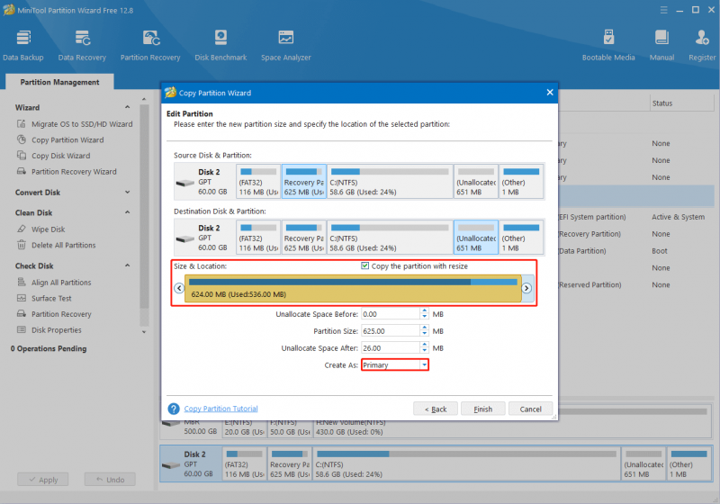Screen dimensions: 720x504
Task: Open Space Analyzer
Action: (x=286, y=45)
